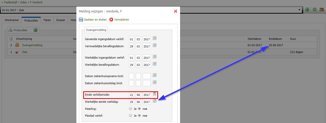
Task: Open the Zwangermelding protocol link
Action: [x=32, y=45]
